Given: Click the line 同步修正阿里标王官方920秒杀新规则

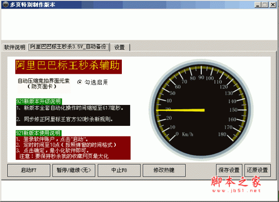Looking at the screenshot, I should click(65, 119).
